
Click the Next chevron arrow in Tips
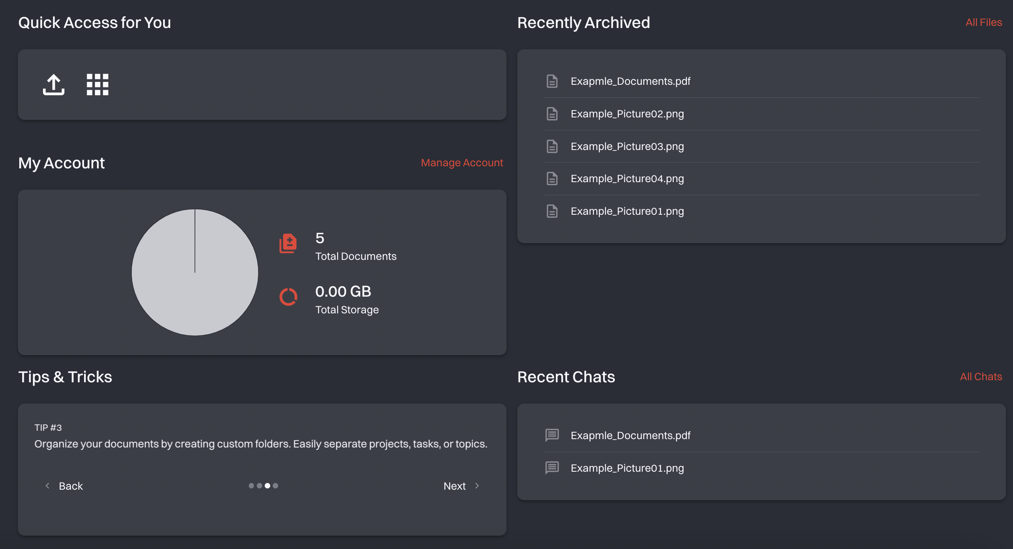click(477, 485)
